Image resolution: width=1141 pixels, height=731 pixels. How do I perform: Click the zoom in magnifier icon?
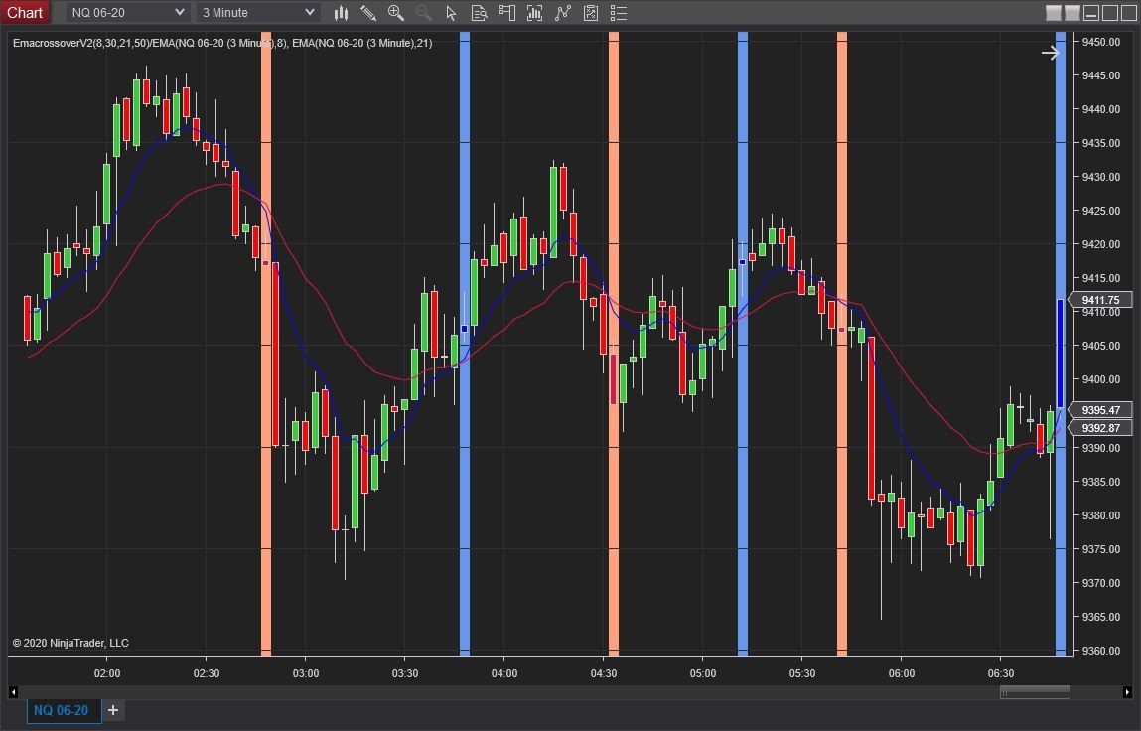pyautogui.click(x=396, y=12)
